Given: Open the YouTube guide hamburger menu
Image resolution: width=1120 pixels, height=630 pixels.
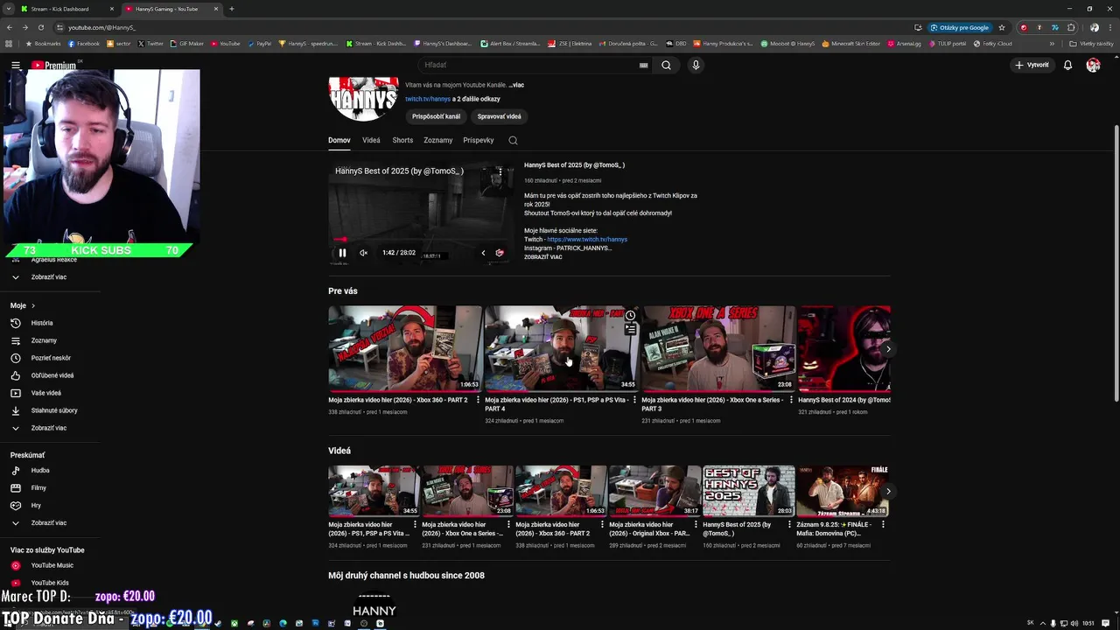Looking at the screenshot, I should click(16, 66).
